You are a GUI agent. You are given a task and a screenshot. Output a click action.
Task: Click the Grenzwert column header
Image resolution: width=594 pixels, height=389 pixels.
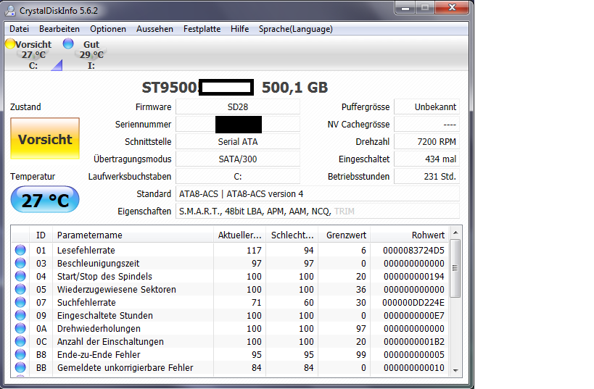point(345,235)
